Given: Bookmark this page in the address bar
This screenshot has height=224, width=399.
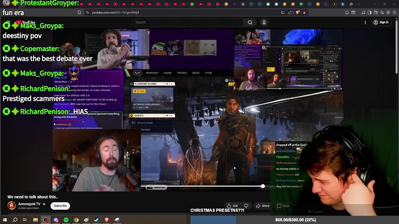Looking at the screenshot, I should tap(79, 12).
